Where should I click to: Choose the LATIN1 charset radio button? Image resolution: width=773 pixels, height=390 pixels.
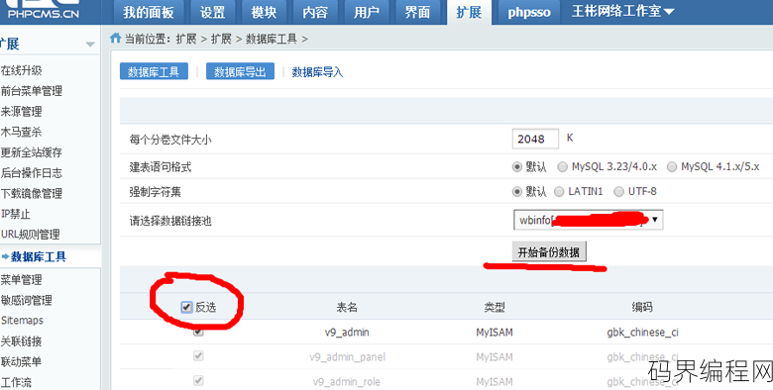559,191
